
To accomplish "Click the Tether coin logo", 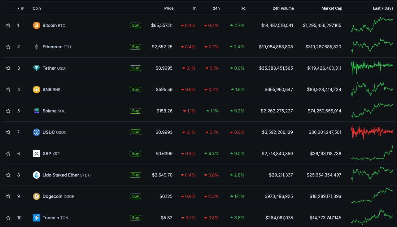I will [x=37, y=68].
